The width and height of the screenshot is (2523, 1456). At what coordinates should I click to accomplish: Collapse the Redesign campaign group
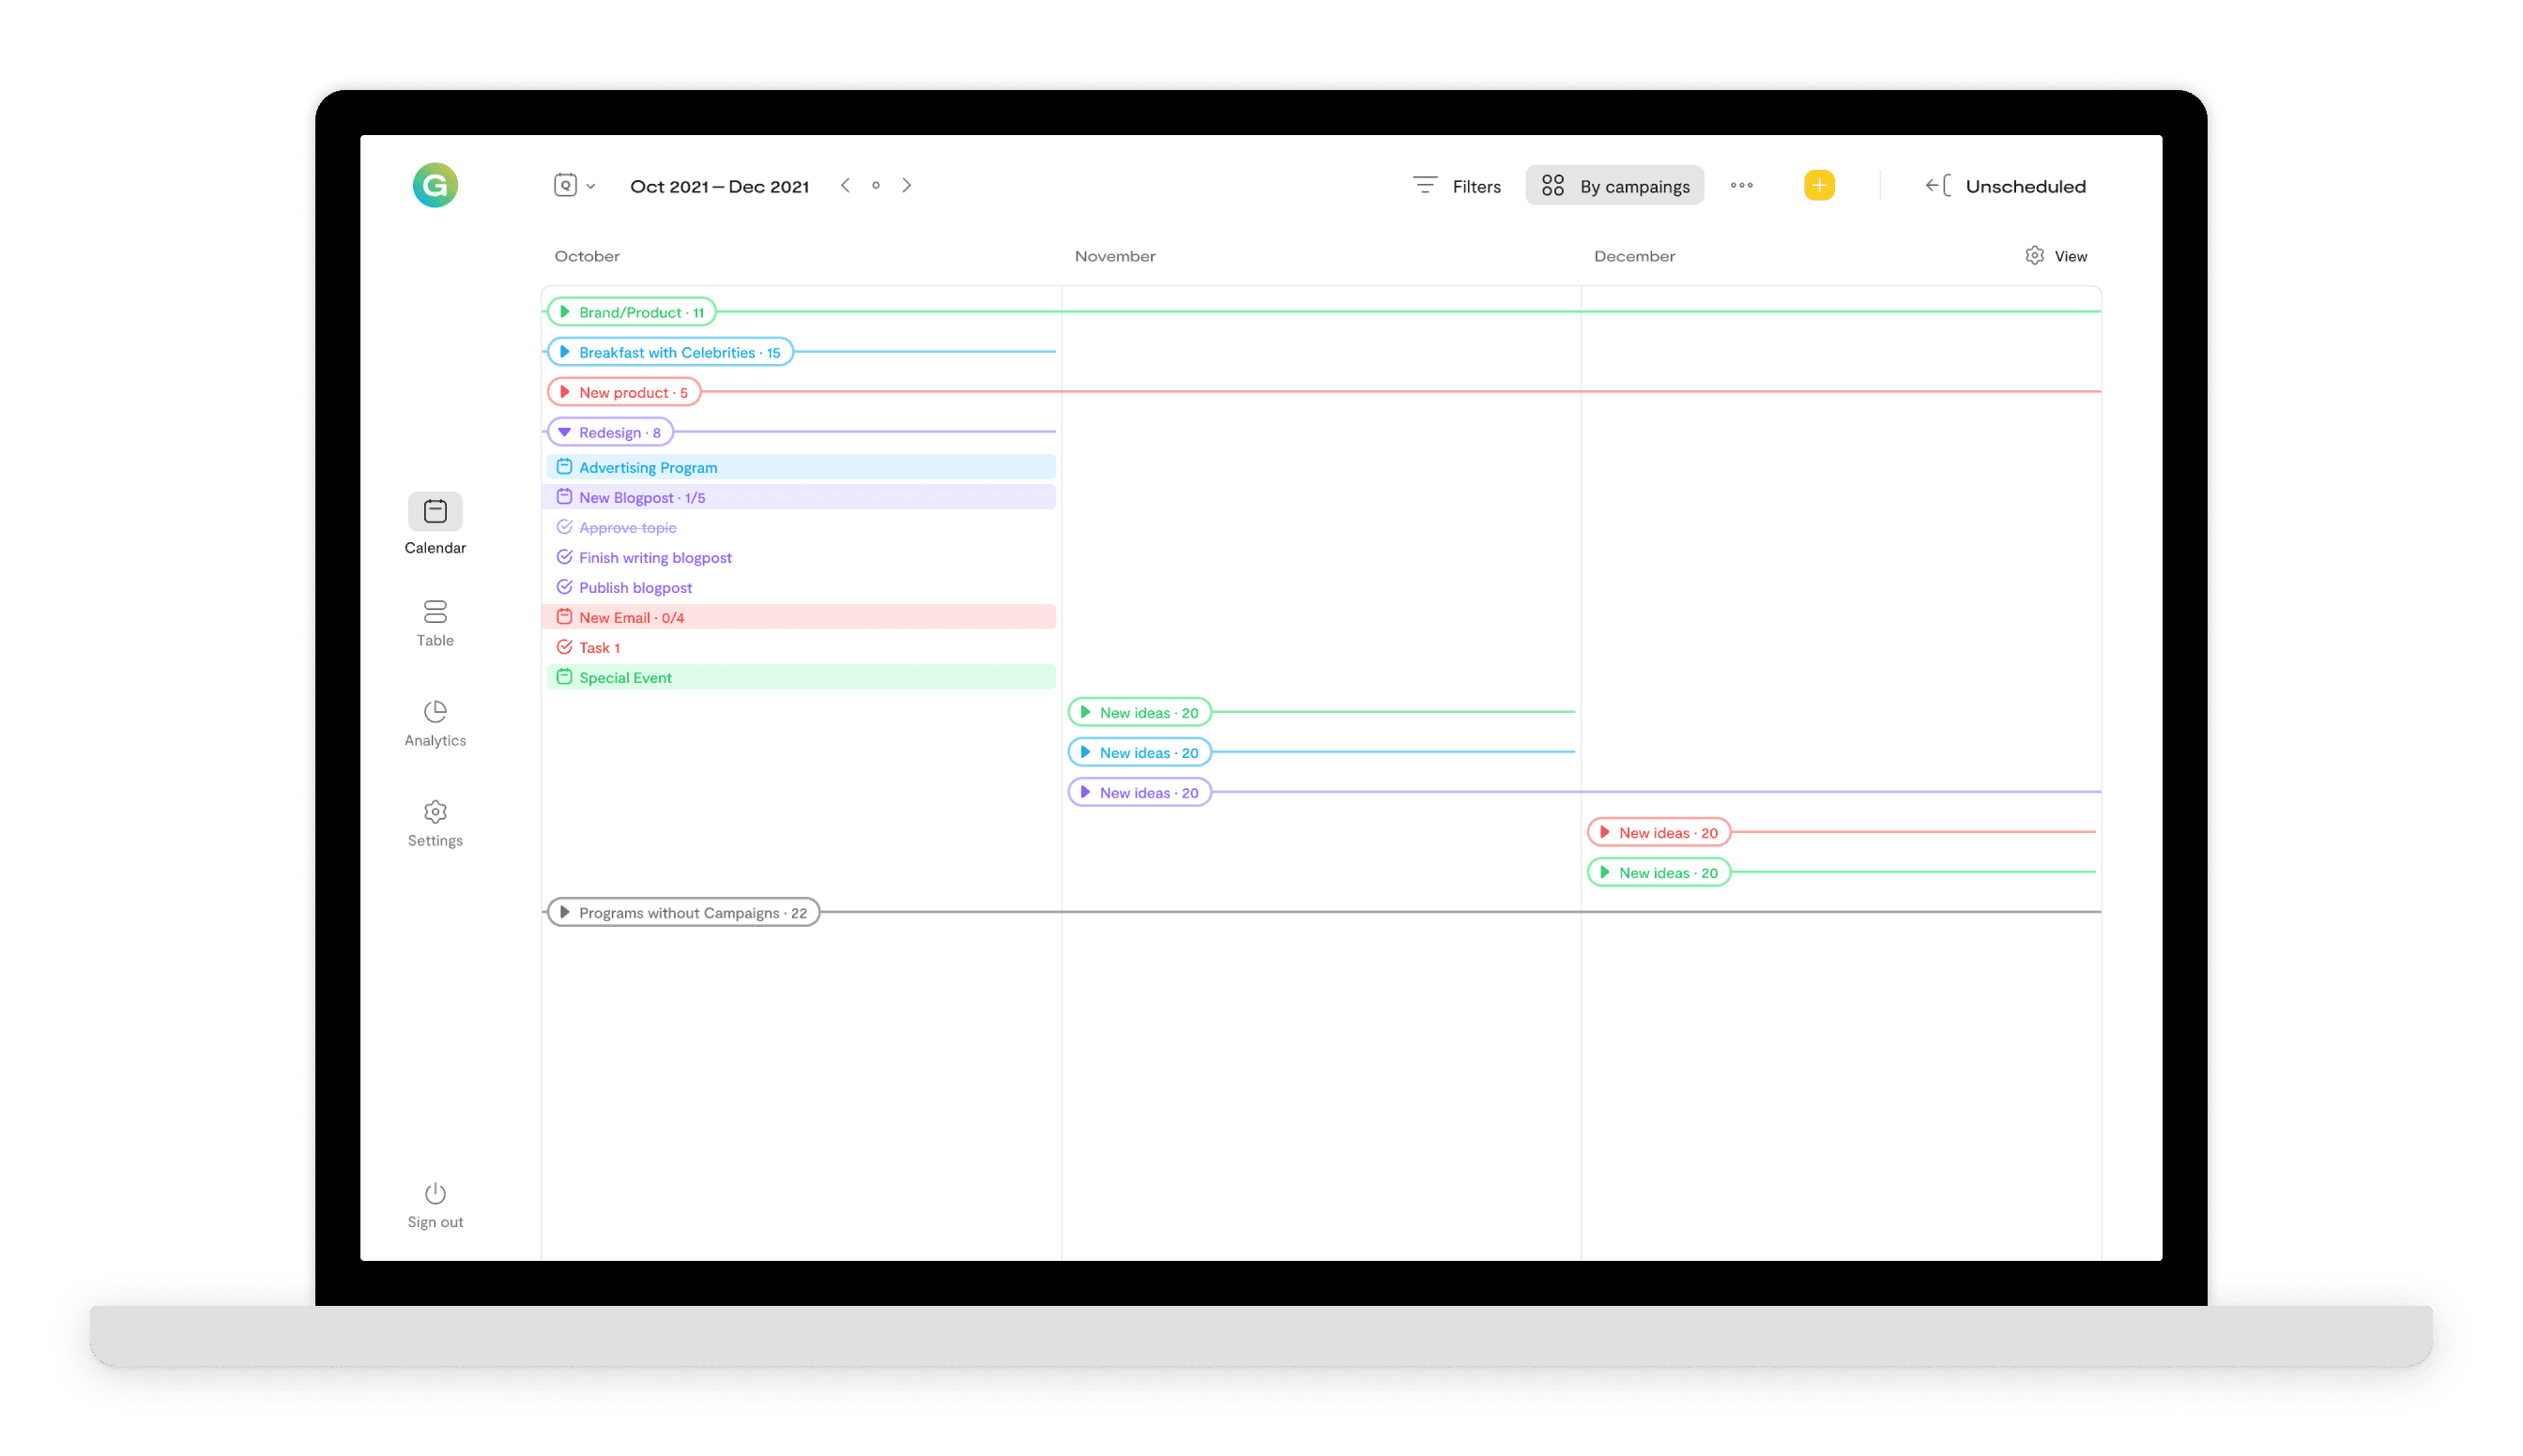[564, 432]
